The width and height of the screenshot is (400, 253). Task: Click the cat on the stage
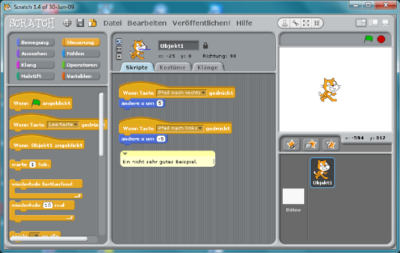click(329, 90)
